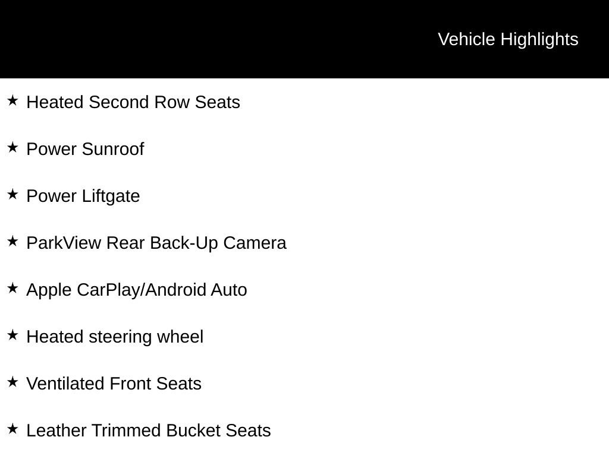
Task: Click the Power Sunroof label
Action: [x=85, y=149]
